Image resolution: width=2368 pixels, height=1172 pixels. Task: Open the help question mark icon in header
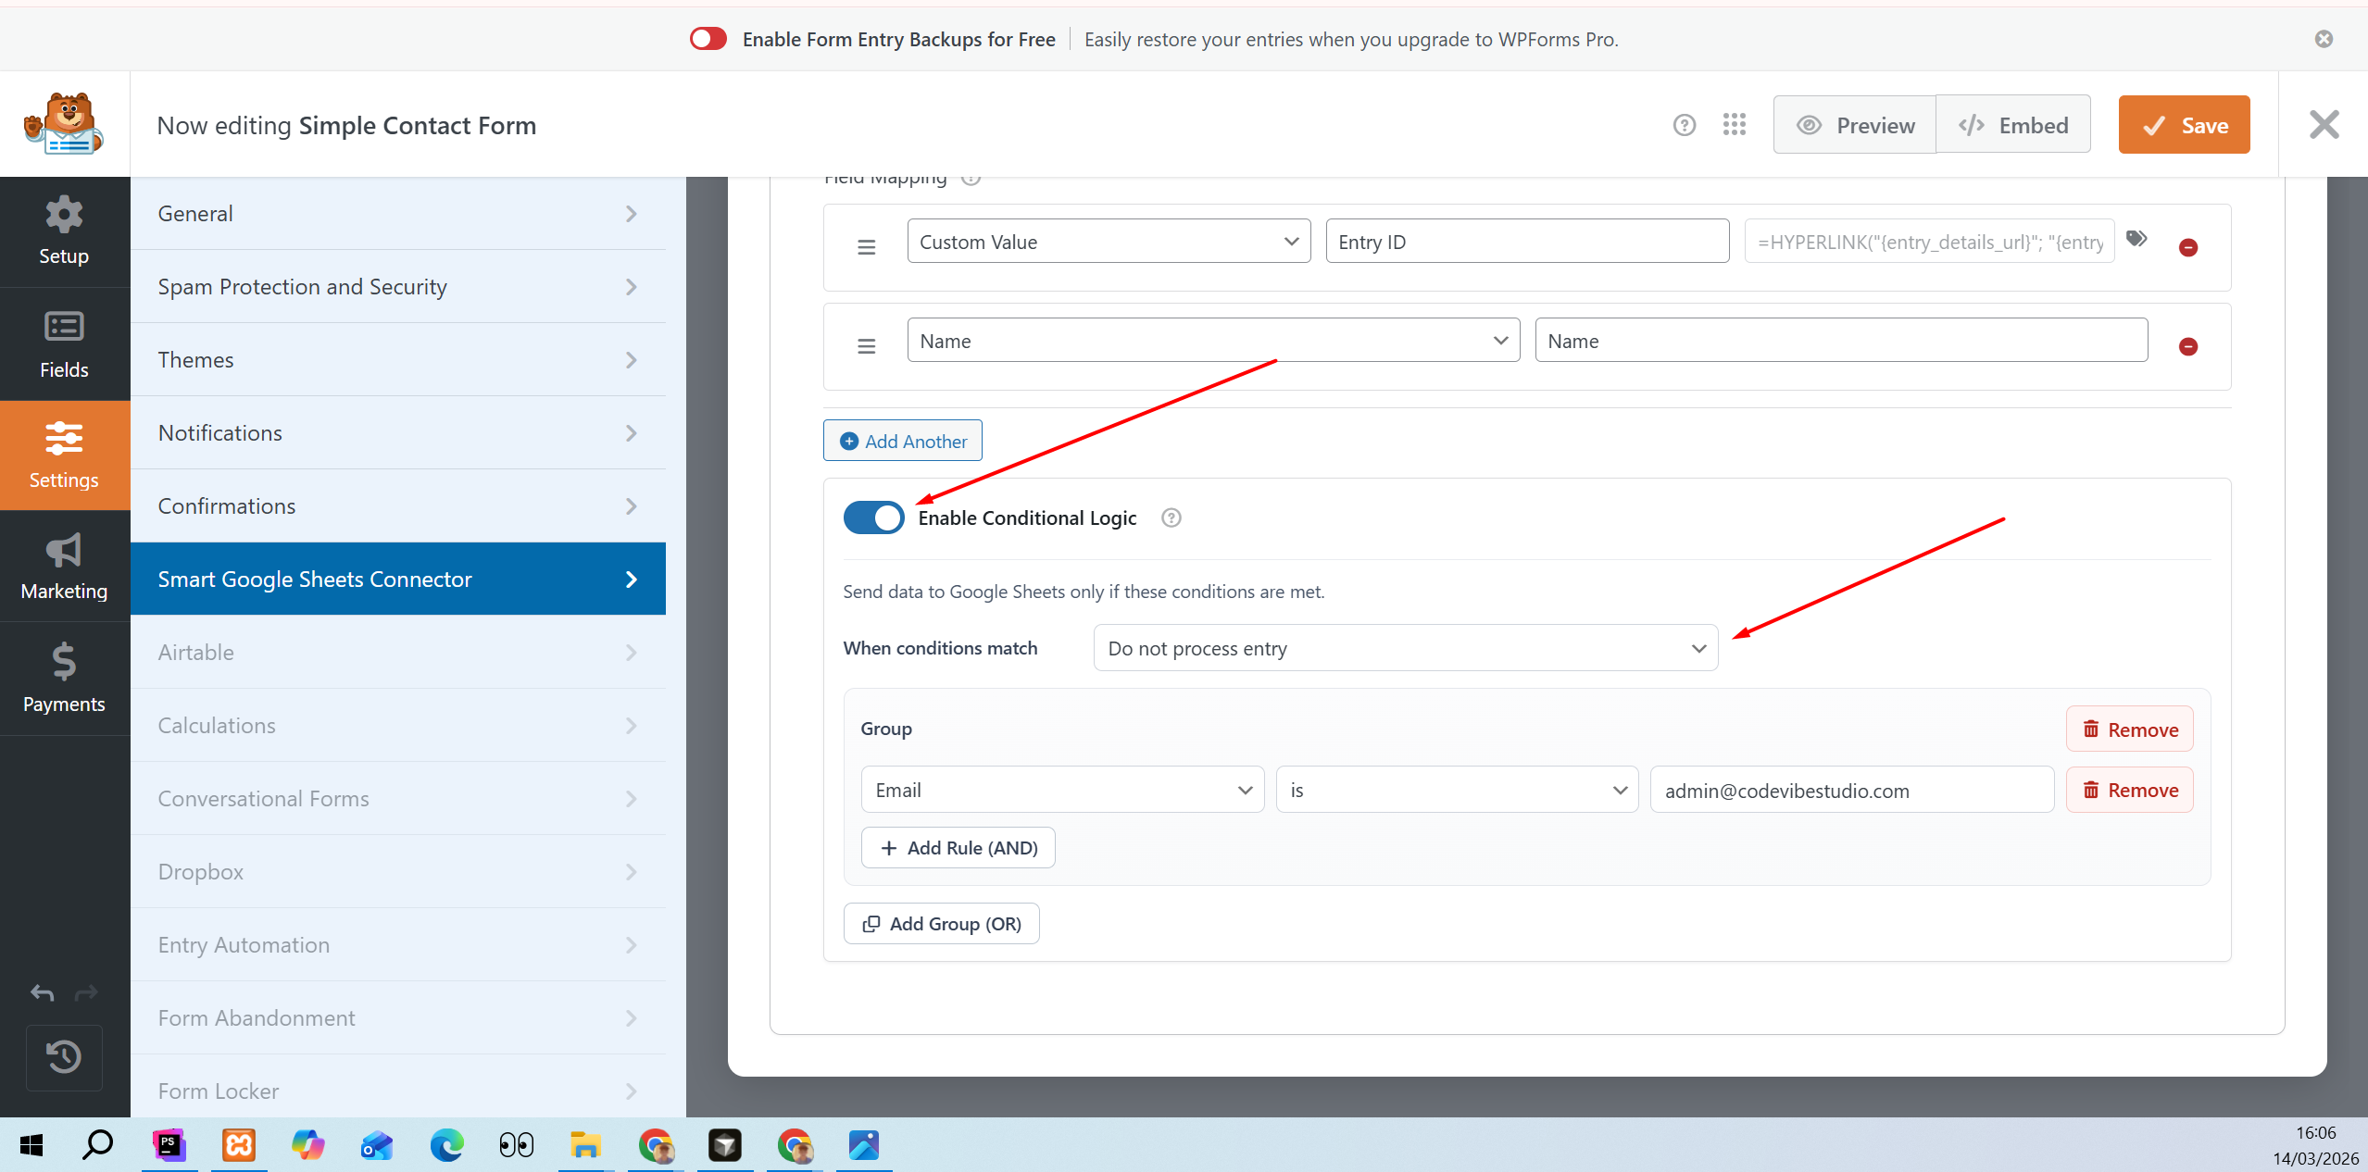(1685, 125)
